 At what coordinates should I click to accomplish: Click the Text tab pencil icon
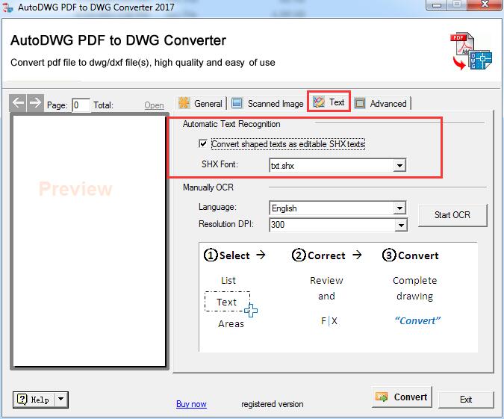point(319,102)
